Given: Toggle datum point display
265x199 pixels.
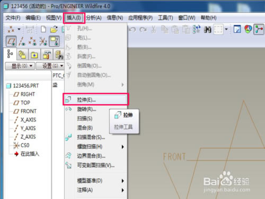Looking at the screenshot, I should pyautogui.click(x=33, y=41).
